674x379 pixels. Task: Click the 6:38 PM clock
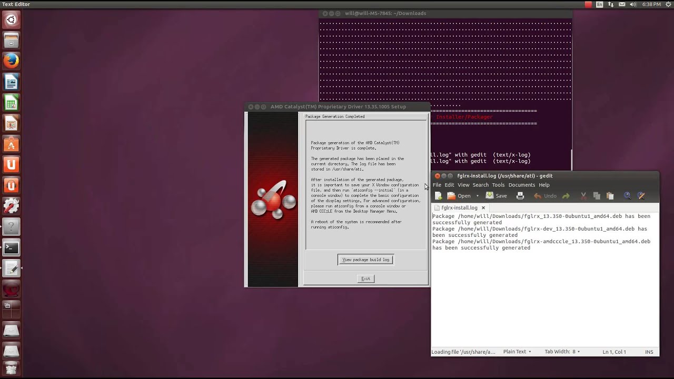pyautogui.click(x=651, y=4)
